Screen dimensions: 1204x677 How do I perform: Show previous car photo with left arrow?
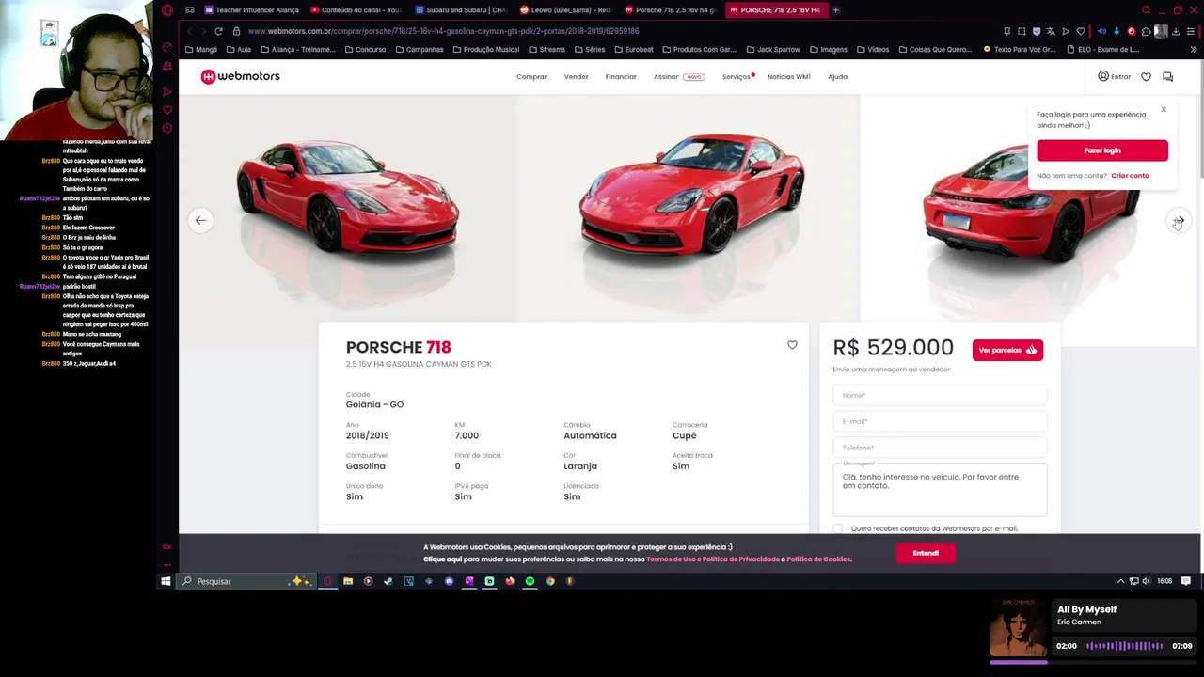click(x=200, y=220)
